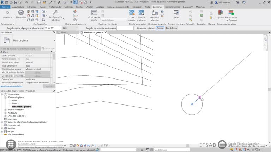The image size is (271, 152).
Task: Open Explorar resultados tool
Action: [141, 14]
